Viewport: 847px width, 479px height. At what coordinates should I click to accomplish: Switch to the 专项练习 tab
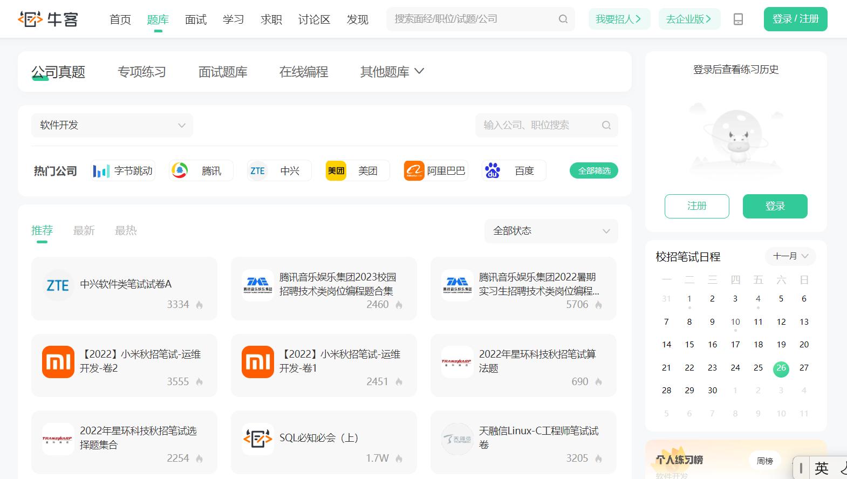142,72
